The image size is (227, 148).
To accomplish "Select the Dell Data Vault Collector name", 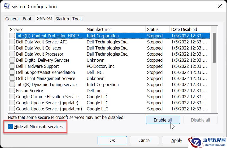I will [39, 48].
